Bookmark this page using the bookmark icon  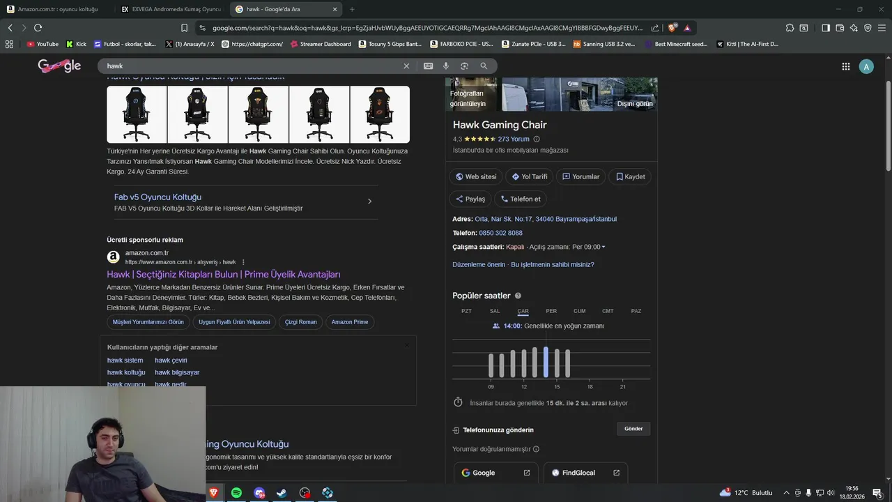point(184,28)
